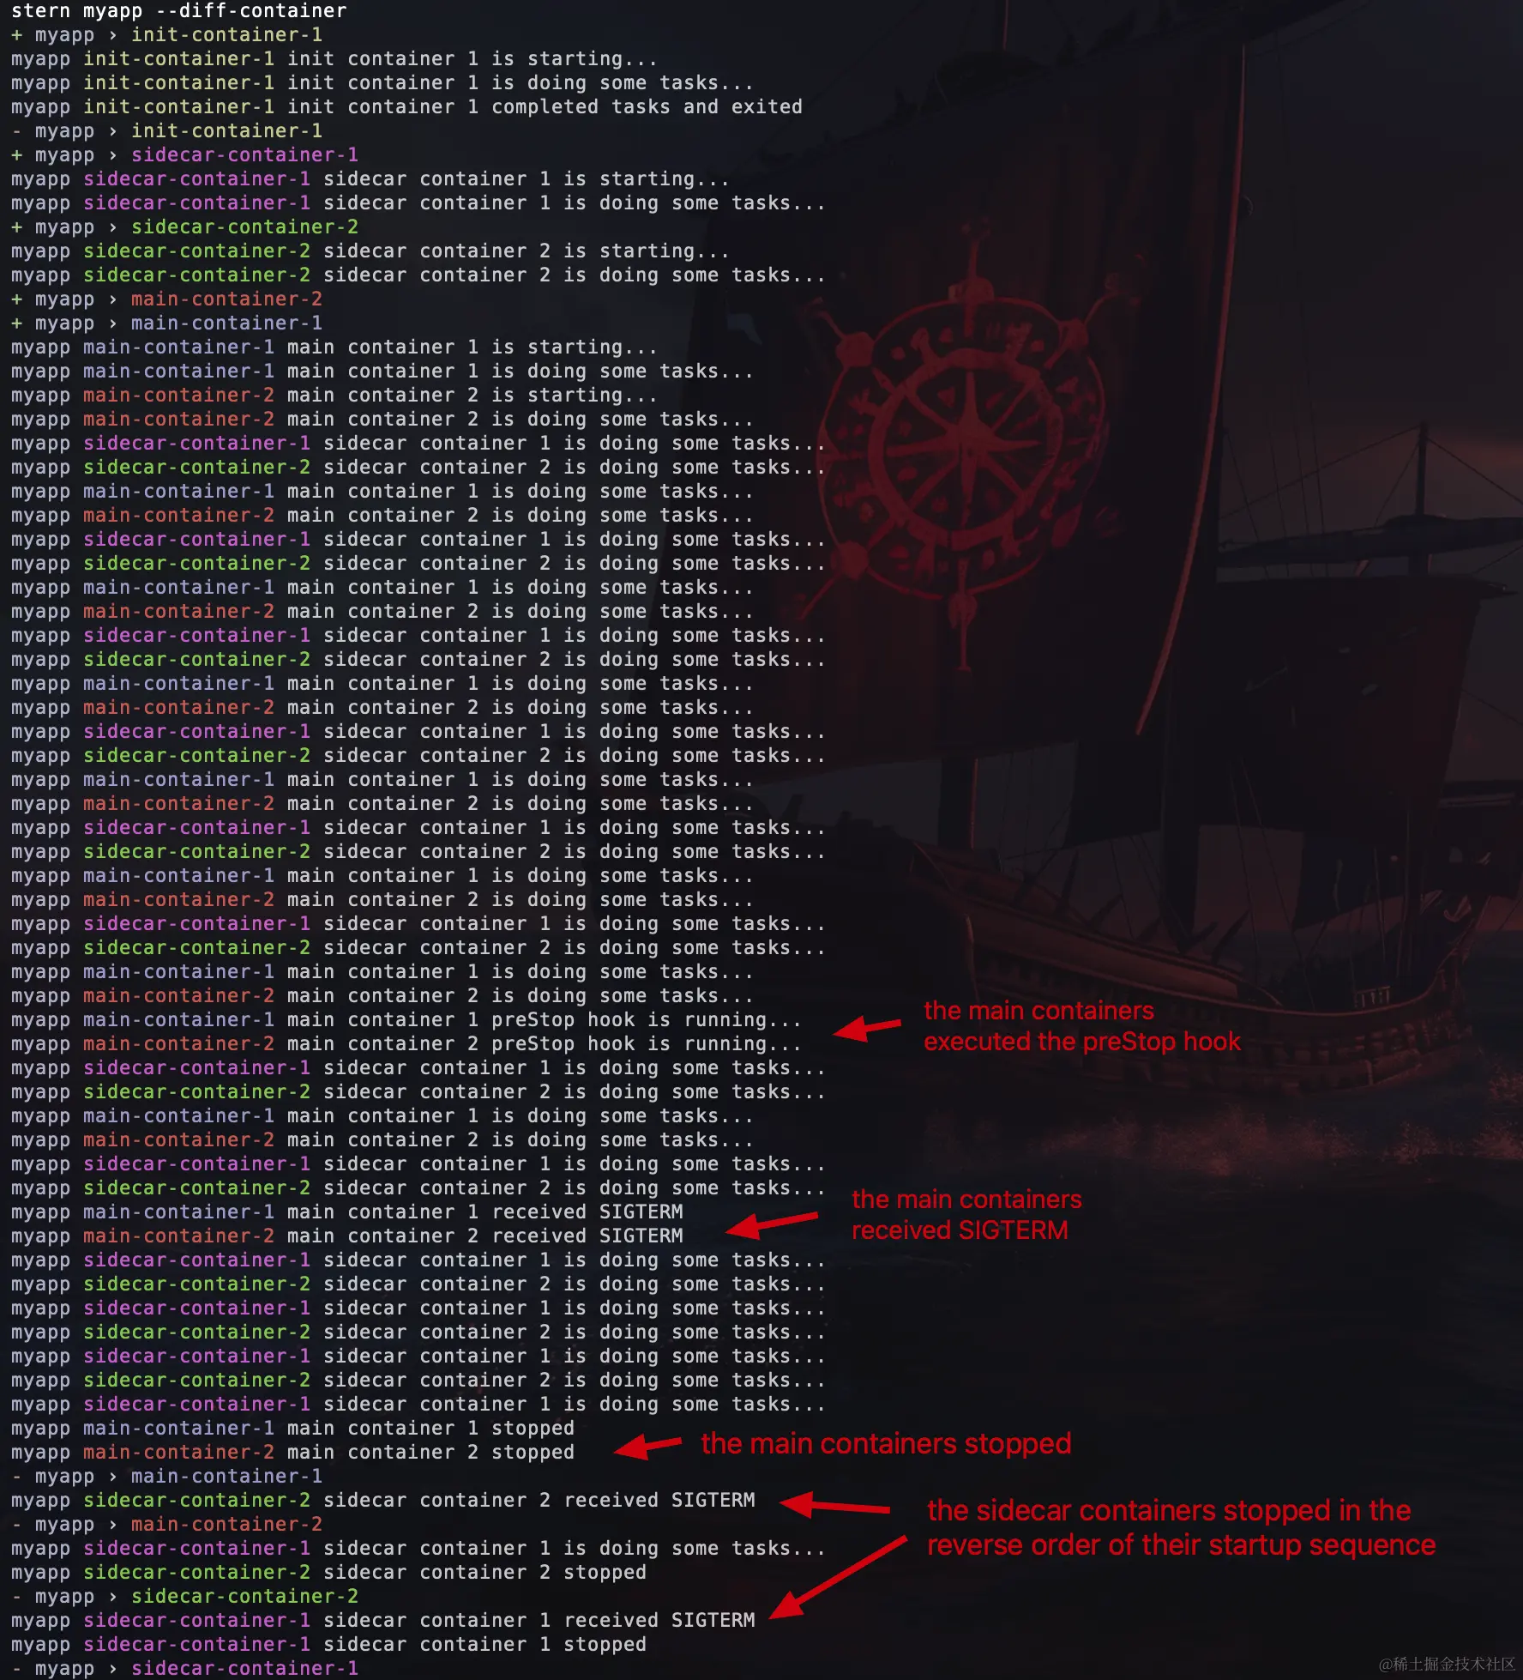
Task: Click the '- myapp › sidecar-container-1' removed line
Action: pyautogui.click(x=184, y=1669)
